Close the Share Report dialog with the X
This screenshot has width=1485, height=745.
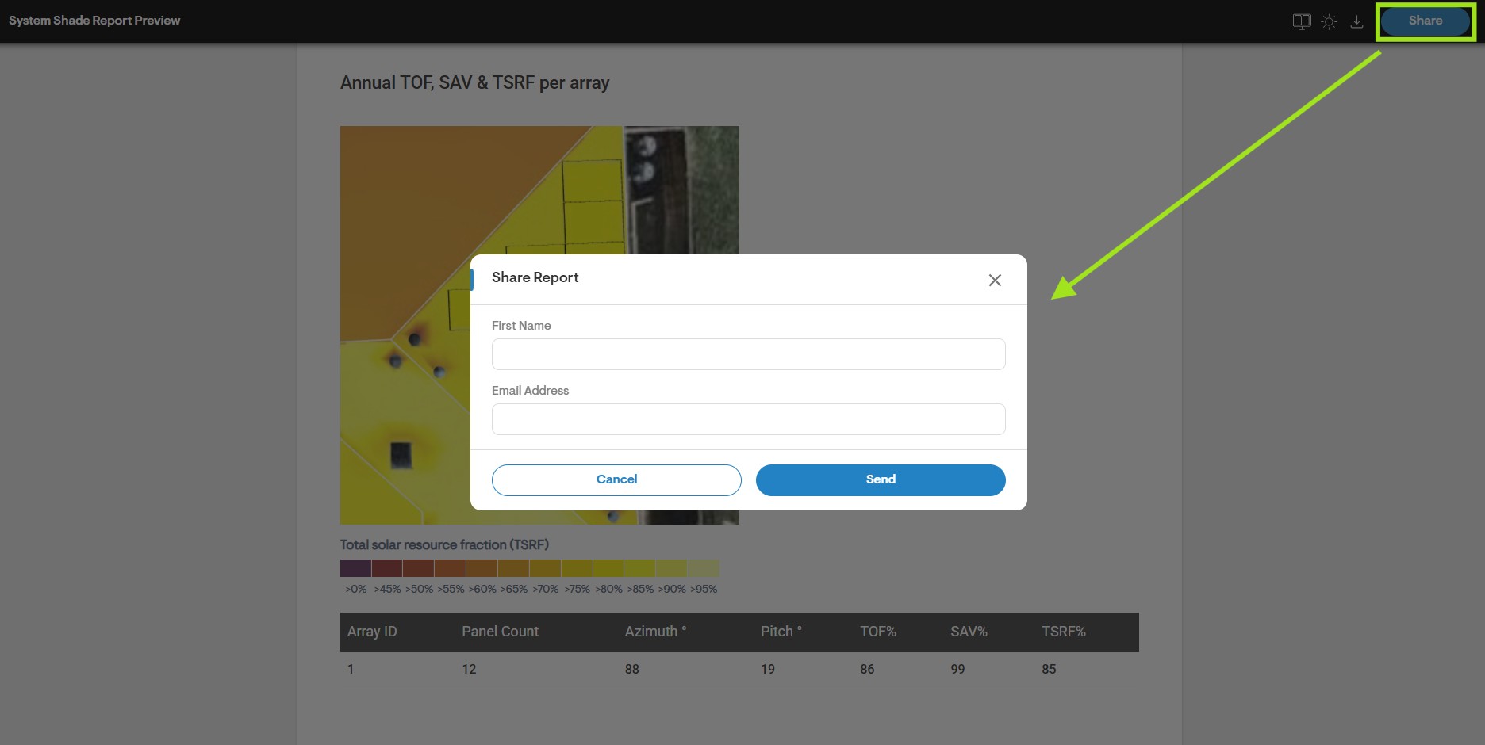[x=995, y=280]
